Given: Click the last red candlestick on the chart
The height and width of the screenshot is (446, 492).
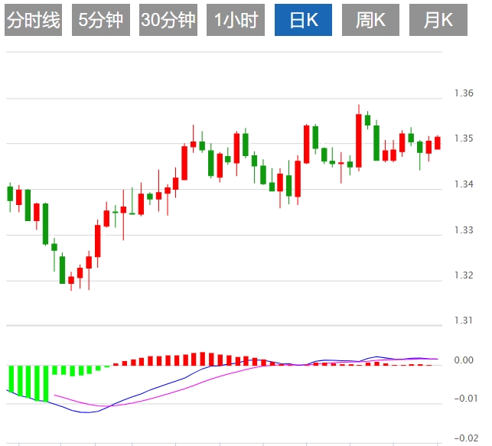Looking at the screenshot, I should coord(438,143).
